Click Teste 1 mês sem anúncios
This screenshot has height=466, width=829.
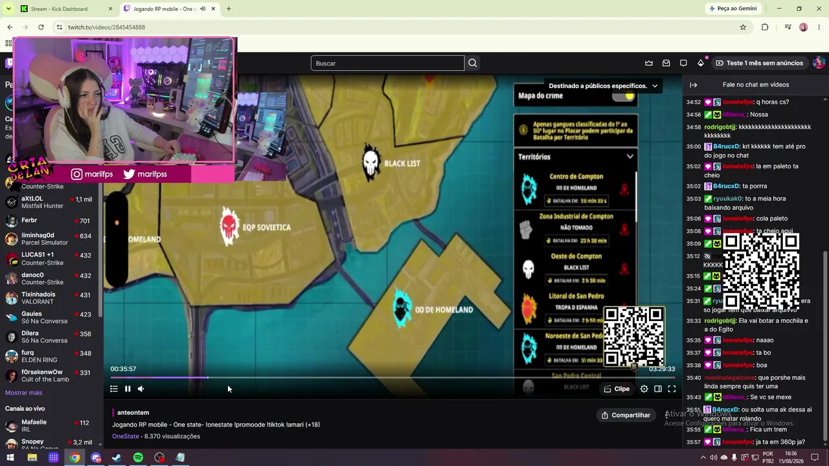click(759, 63)
